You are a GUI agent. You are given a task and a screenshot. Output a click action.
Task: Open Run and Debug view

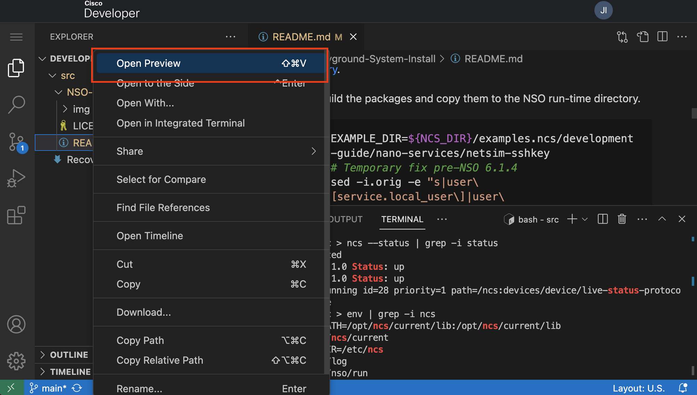click(x=16, y=178)
